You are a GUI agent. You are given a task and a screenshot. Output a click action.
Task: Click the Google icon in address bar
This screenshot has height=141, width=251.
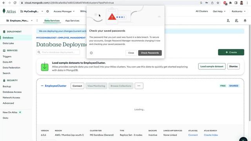click(201, 3)
